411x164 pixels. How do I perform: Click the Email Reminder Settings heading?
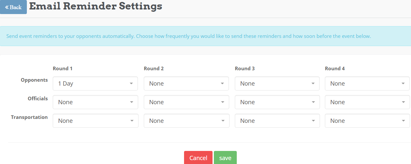(x=96, y=6)
